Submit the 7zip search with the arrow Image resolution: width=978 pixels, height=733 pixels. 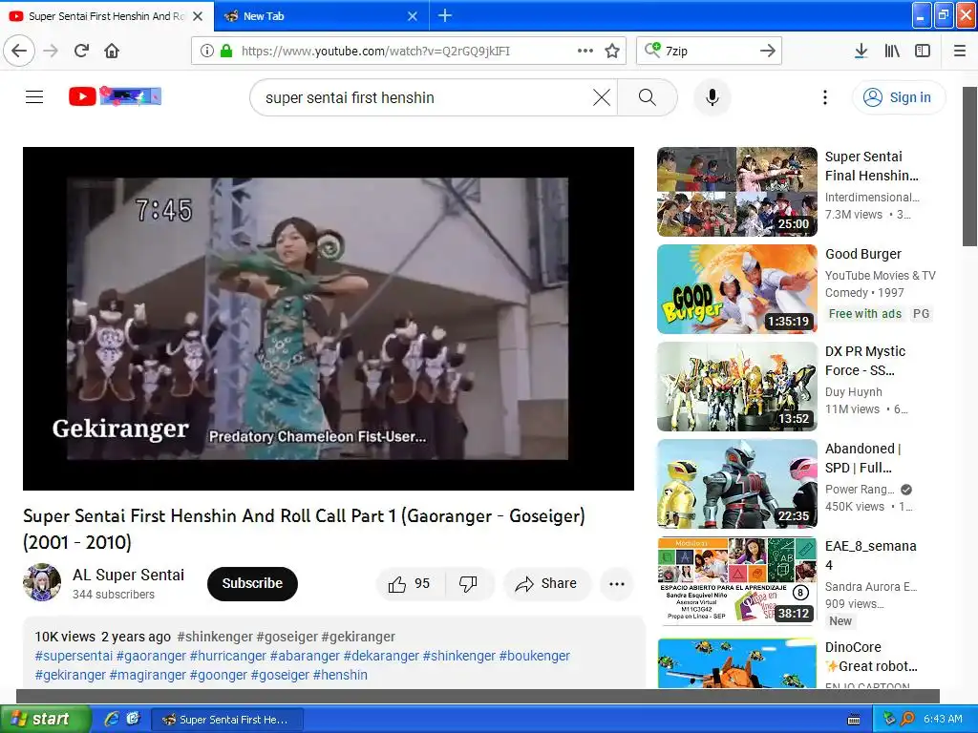click(x=767, y=51)
